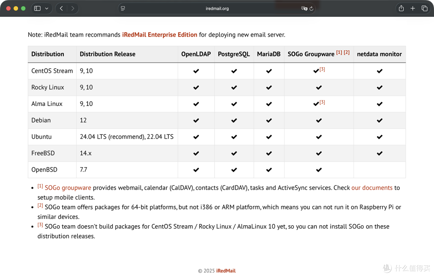Click the SOGo checkmark for Debian
This screenshot has height=277, width=434.
(x=319, y=120)
